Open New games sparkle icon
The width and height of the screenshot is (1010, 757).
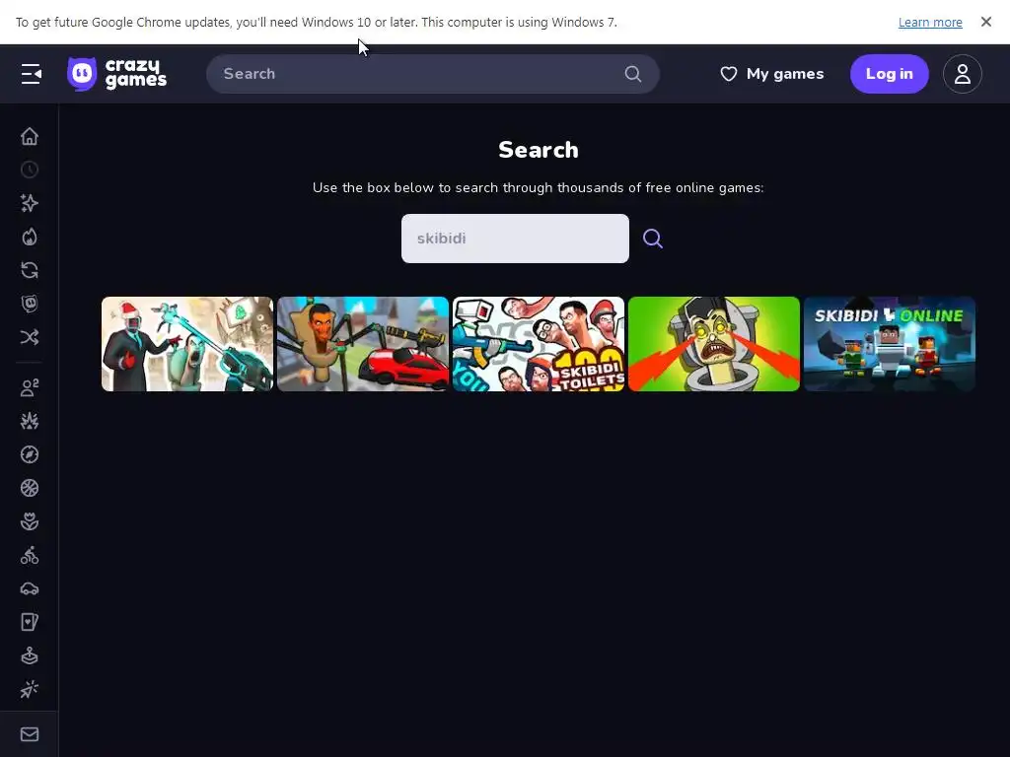coord(30,203)
